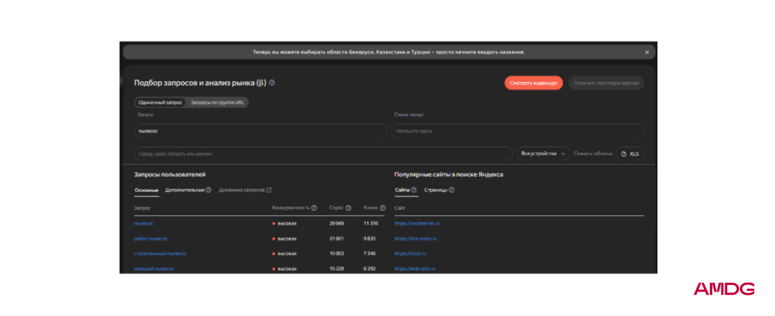This screenshot has height=316, width=775.
Task: Click help icon next to Дополнительные tab
Action: 209,190
